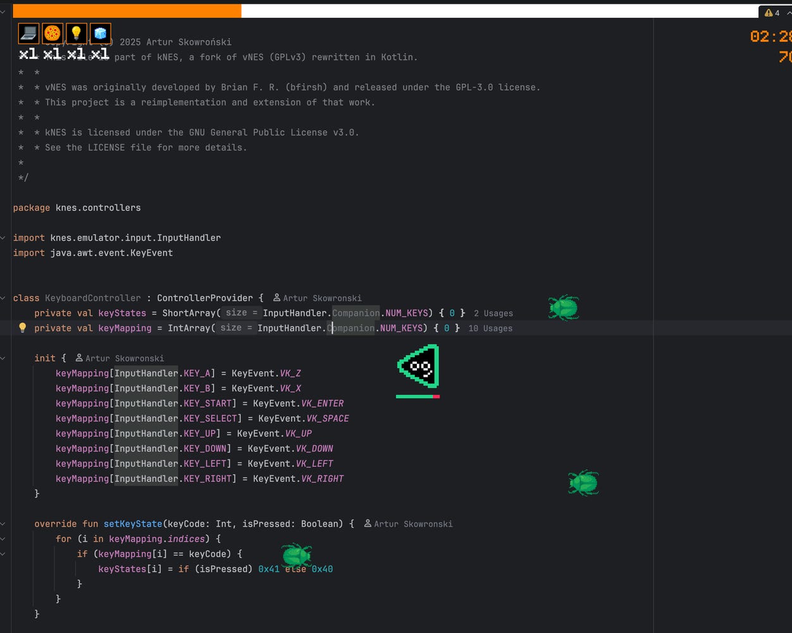This screenshot has width=792, height=633.
Task: Click the VK_RIGHT constant
Action: (x=323, y=479)
